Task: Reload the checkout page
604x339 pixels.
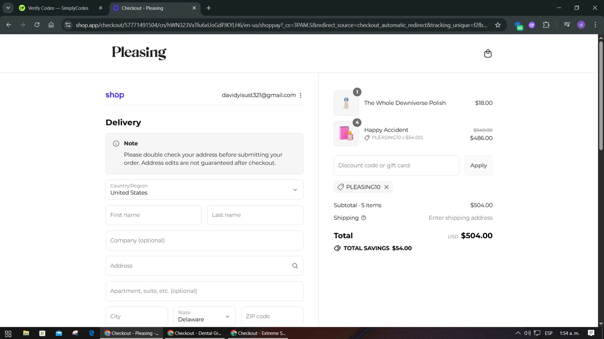Action: coord(37,25)
